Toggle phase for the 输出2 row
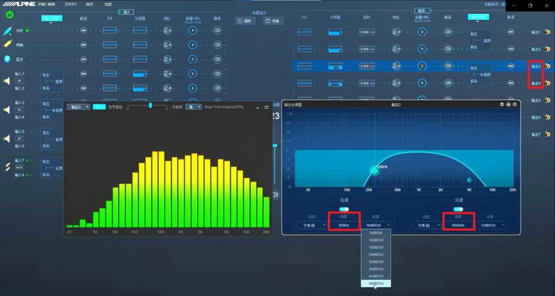The height and width of the screenshot is (296, 555). (x=396, y=49)
